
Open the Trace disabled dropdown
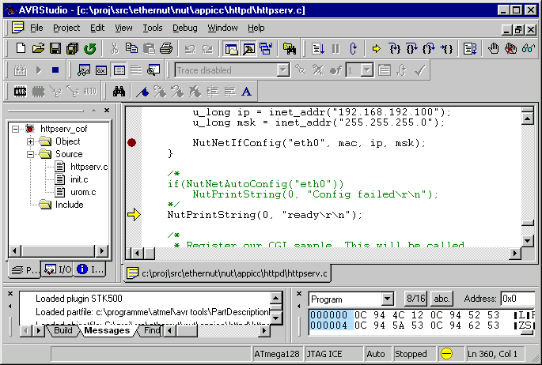pyautogui.click(x=282, y=70)
